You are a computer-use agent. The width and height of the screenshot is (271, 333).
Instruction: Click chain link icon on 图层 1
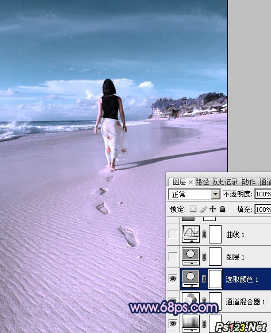[204, 256]
